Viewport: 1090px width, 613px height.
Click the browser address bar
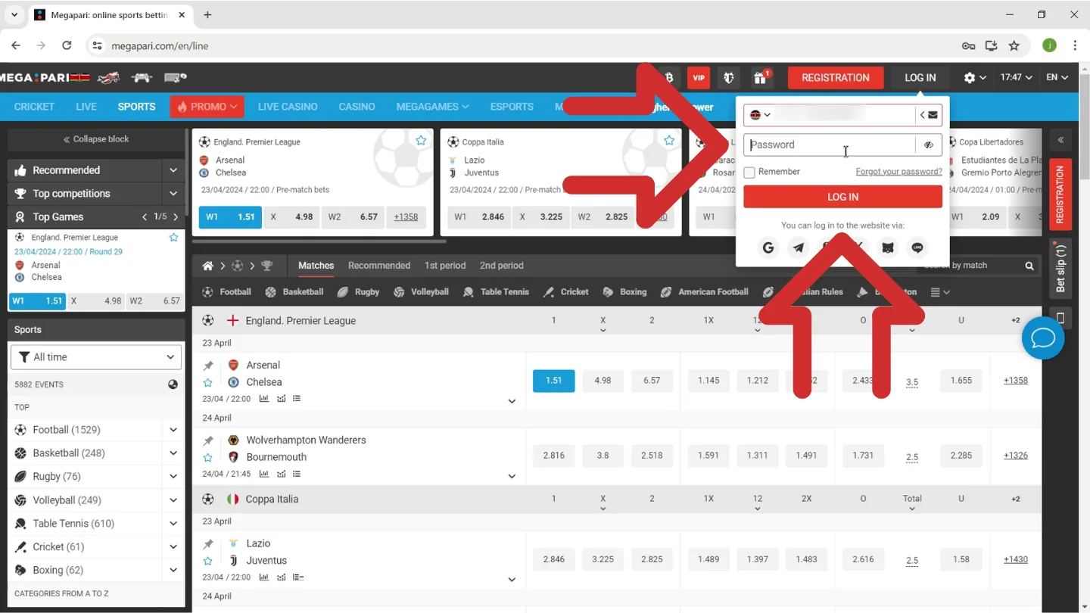(x=522, y=45)
